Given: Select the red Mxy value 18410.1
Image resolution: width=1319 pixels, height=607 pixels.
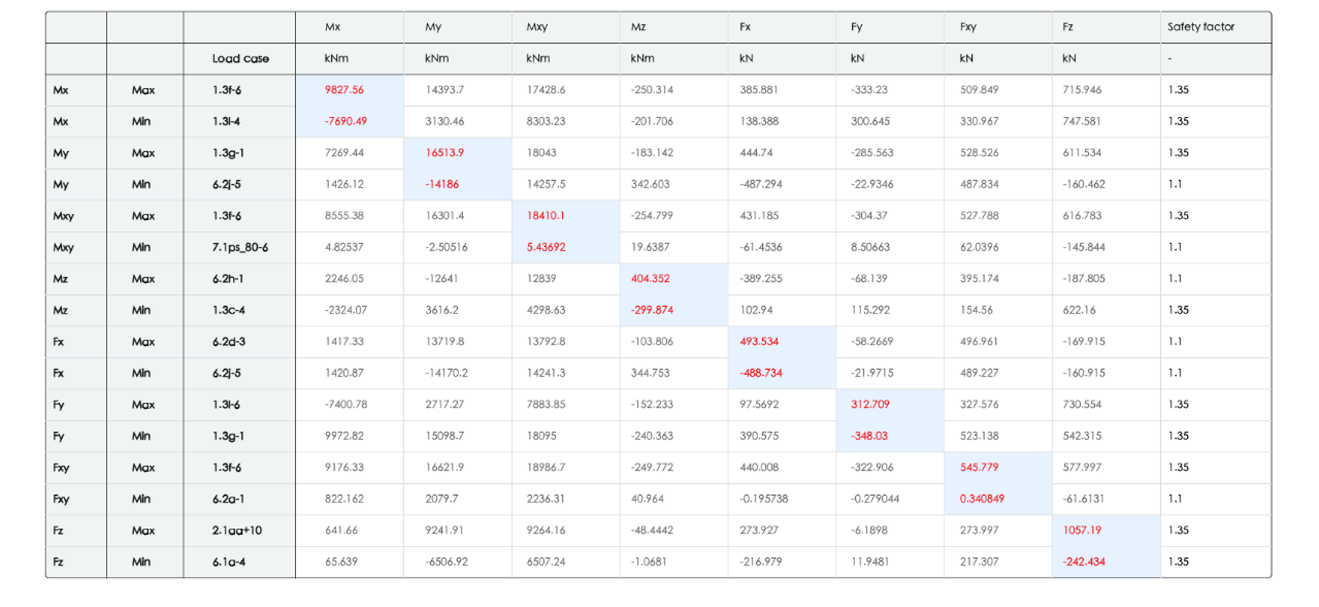Looking at the screenshot, I should 546,216.
